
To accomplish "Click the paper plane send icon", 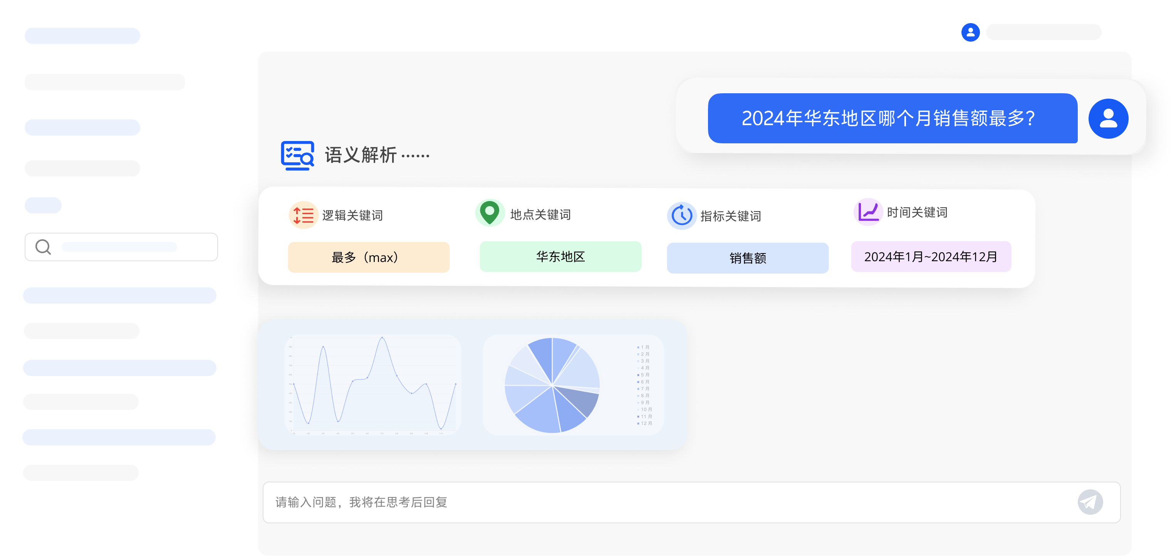I will (1090, 502).
